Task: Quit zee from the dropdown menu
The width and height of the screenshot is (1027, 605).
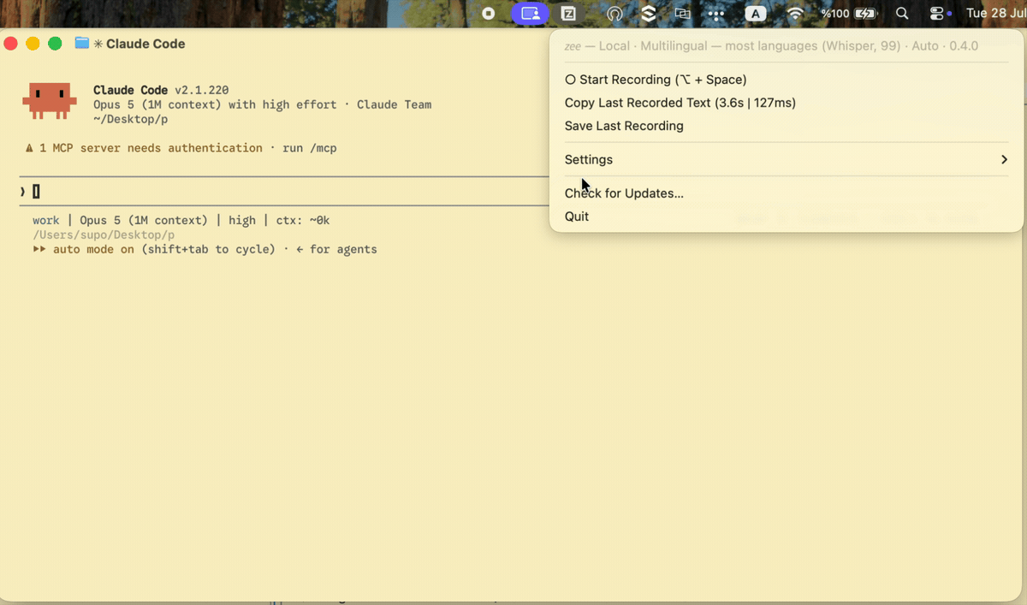Action: coord(577,216)
